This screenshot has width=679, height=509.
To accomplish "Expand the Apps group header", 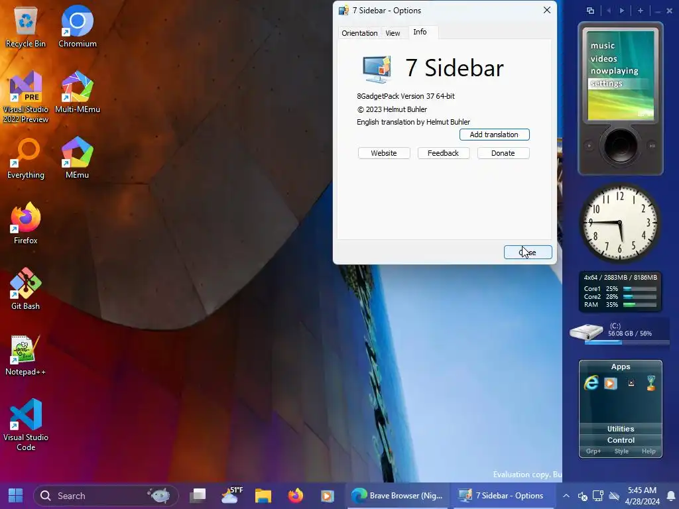I will click(621, 367).
